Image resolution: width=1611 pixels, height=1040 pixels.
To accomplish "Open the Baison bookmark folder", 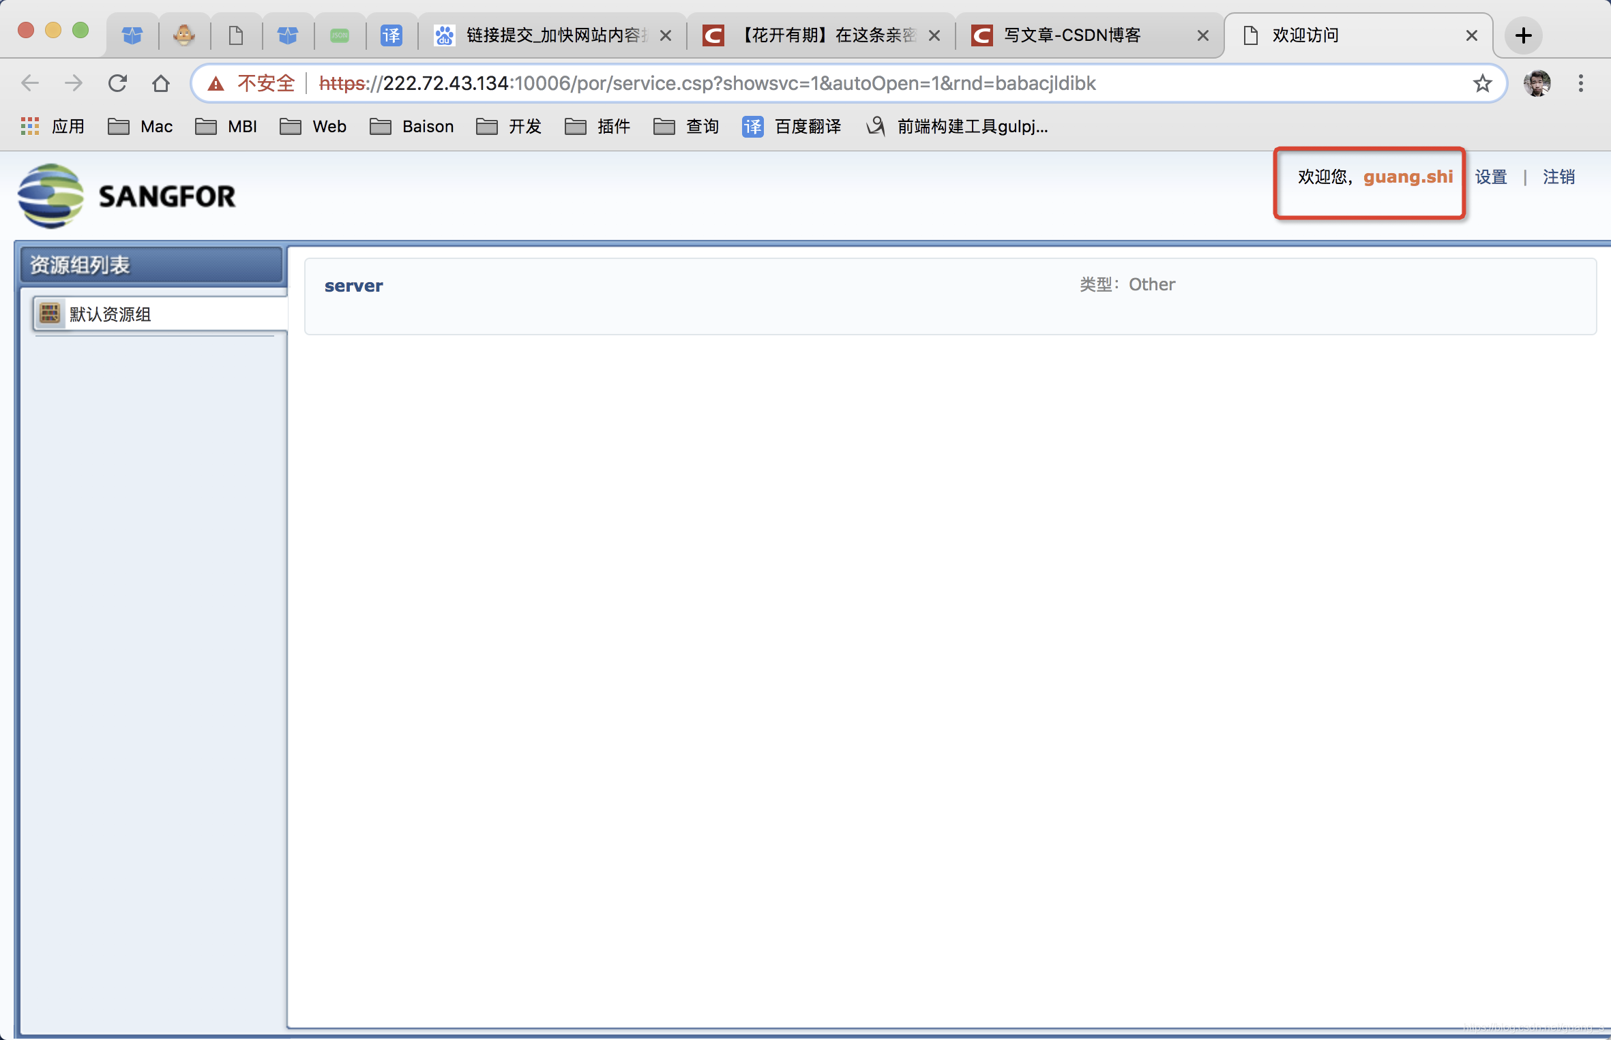I will click(412, 126).
